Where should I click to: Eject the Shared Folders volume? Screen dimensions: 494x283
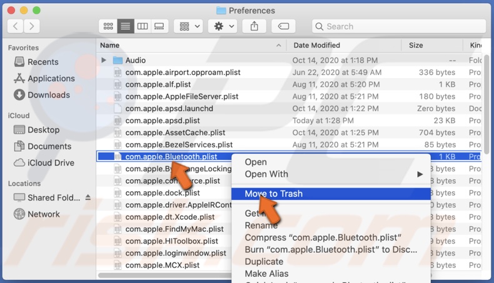pos(88,197)
